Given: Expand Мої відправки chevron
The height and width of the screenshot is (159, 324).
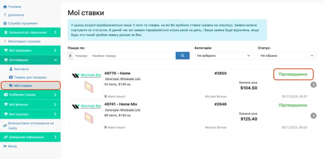Looking at the screenshot, I should [x=55, y=50].
